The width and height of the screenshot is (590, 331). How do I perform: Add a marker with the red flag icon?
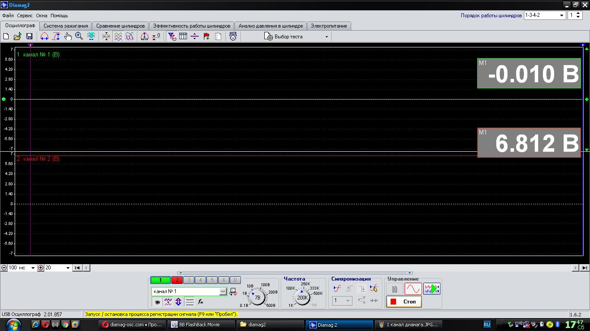click(206, 37)
